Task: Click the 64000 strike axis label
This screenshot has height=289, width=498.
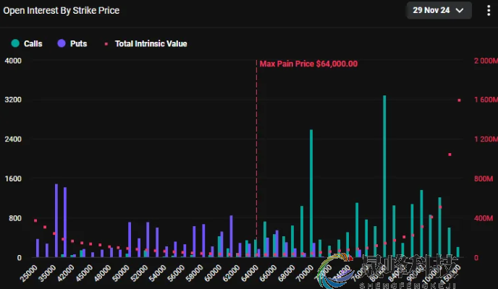Action: point(250,273)
